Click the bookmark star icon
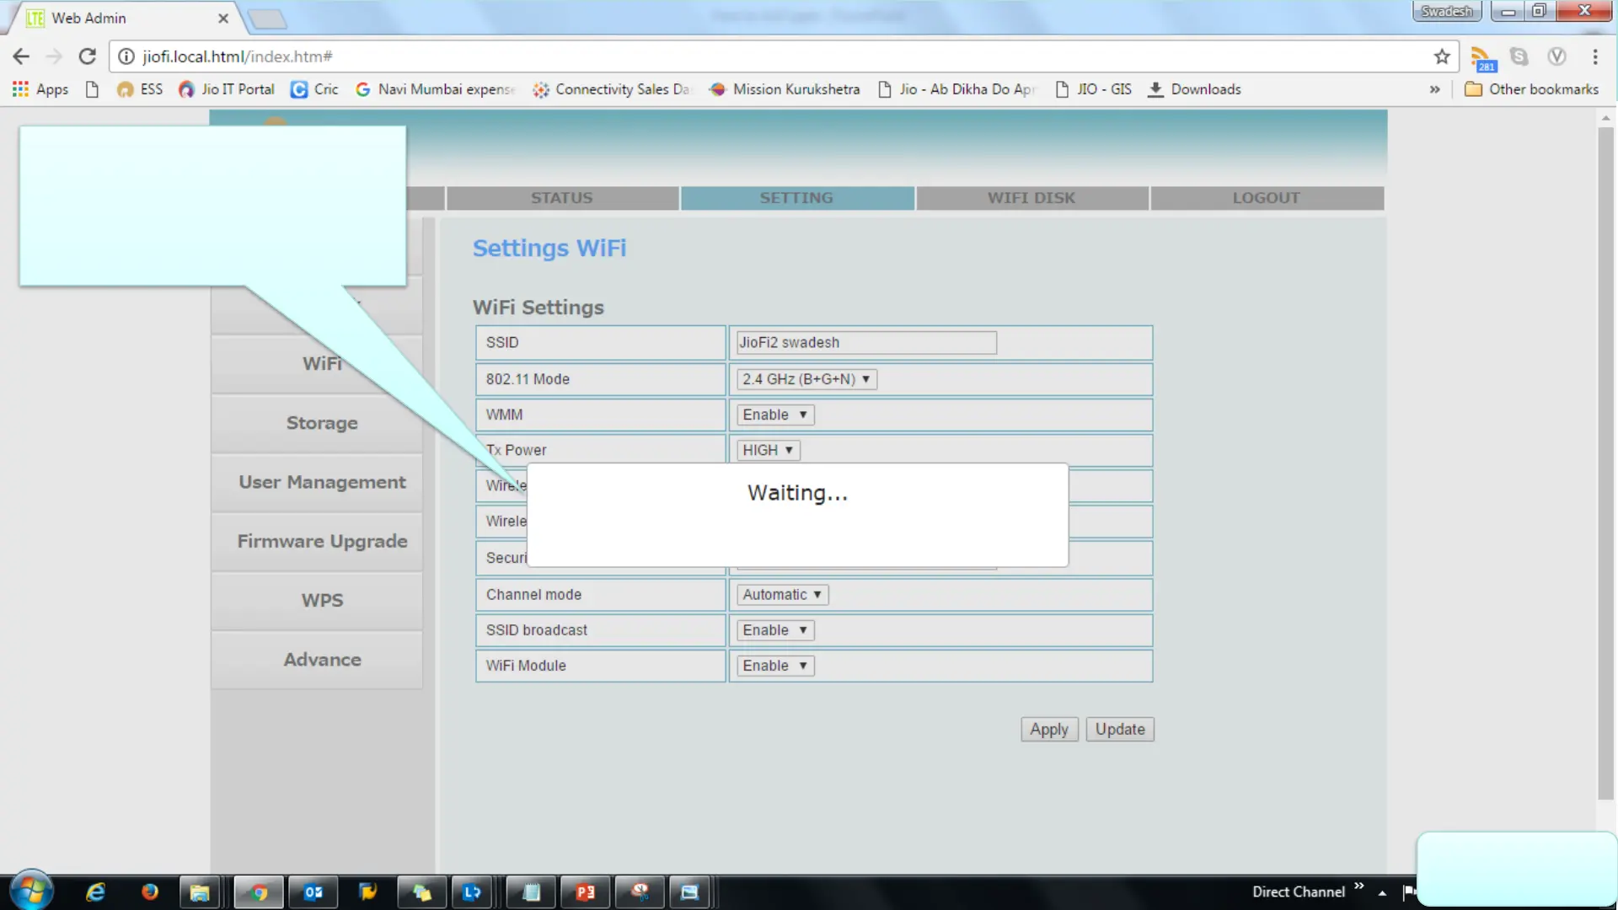 click(1442, 56)
